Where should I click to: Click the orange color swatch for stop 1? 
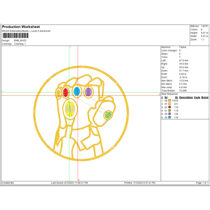(x=170, y=101)
